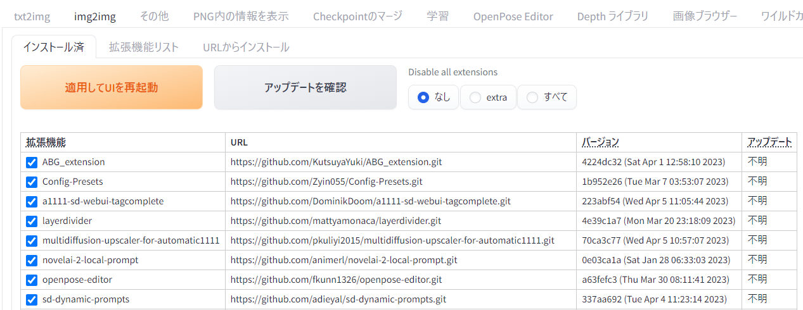Click the novelai-2-local-prompt.git URL

pyautogui.click(x=344, y=260)
